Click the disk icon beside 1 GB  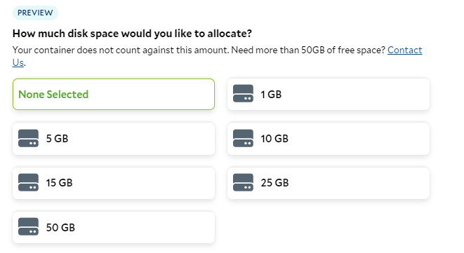pyautogui.click(x=243, y=94)
